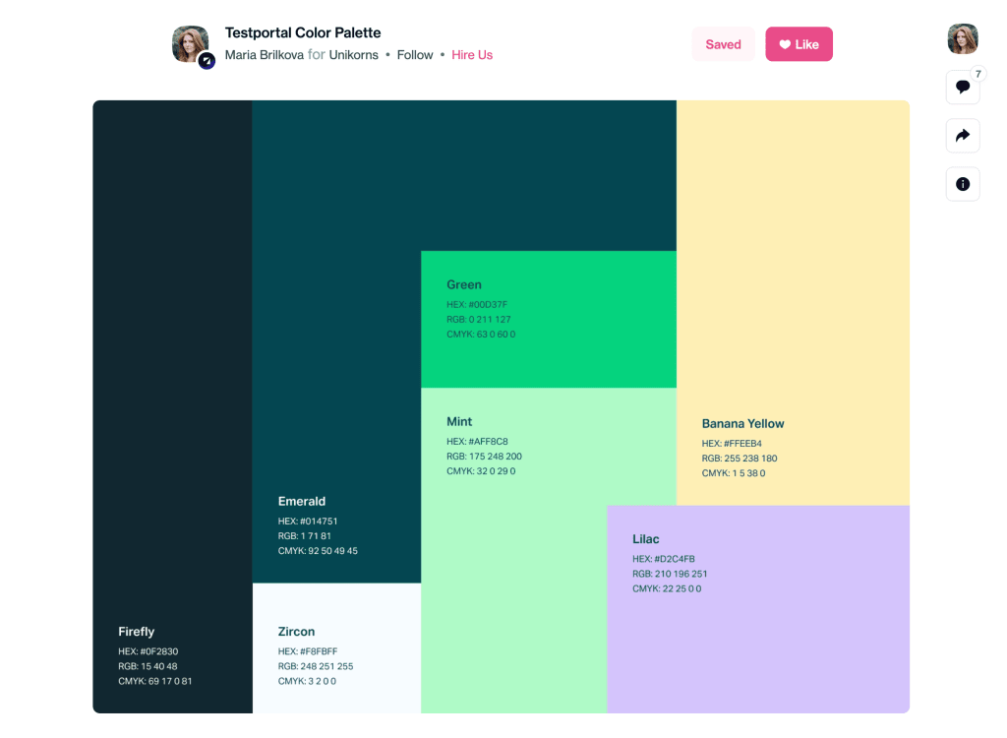Click the Saved button
Image resolution: width=1007 pixels, height=738 pixels.
coord(723,43)
